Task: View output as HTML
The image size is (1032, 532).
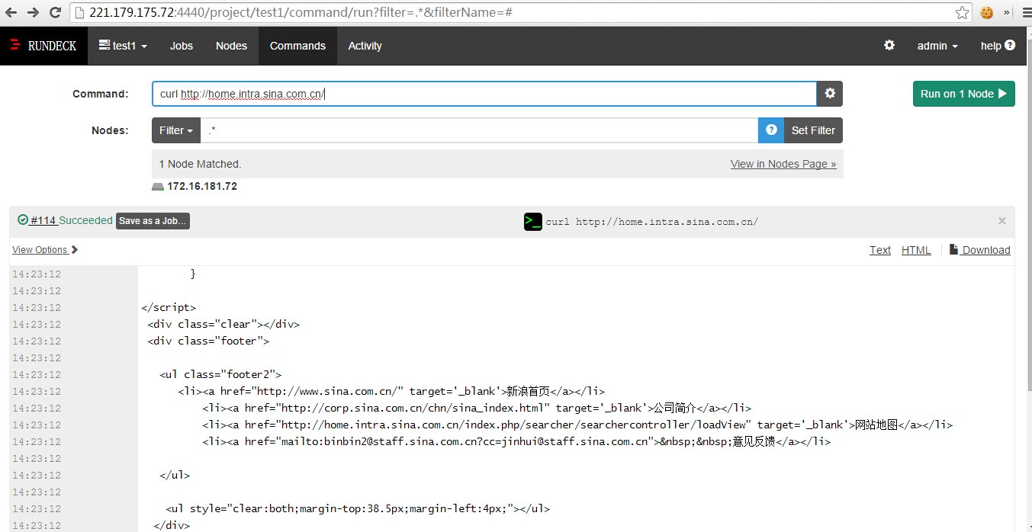Action: click(x=916, y=250)
